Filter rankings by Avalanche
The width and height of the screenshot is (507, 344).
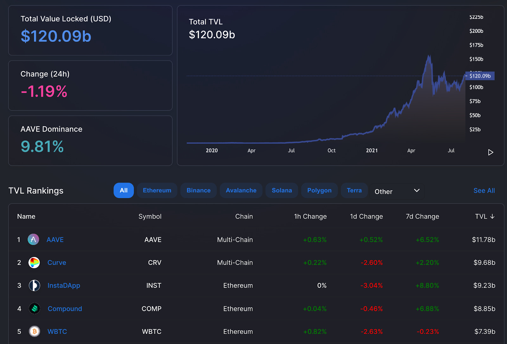241,190
